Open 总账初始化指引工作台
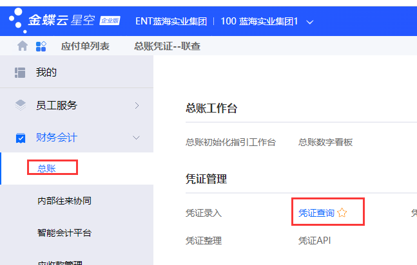The image size is (417, 265). point(230,142)
